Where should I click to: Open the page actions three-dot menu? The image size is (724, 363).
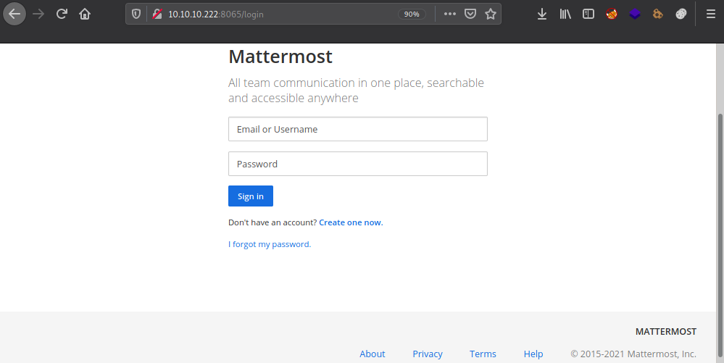(450, 14)
